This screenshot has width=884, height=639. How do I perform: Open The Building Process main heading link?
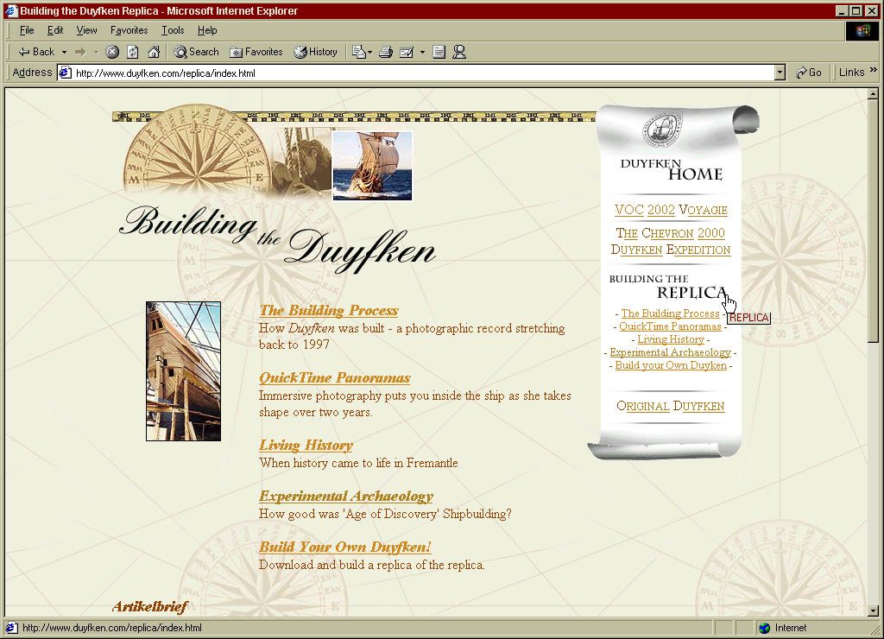[329, 310]
